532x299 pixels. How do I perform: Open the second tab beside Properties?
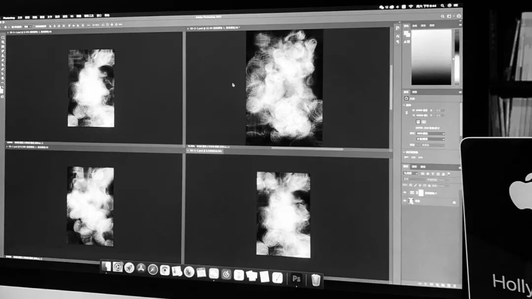414,92
